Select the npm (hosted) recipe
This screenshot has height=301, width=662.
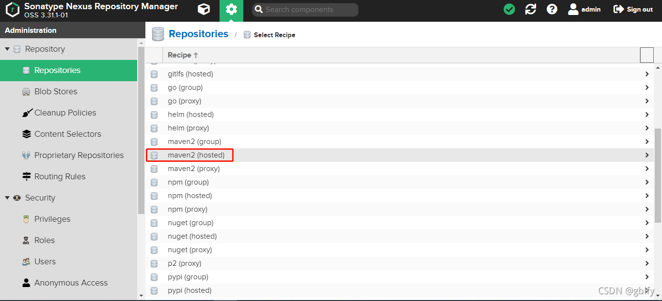400,196
